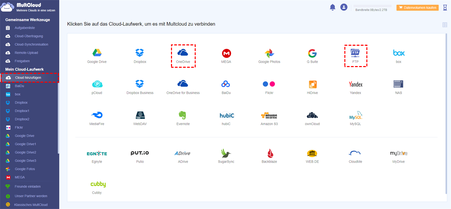Open the user account avatar icon
451x209 pixels.
coord(344,7)
